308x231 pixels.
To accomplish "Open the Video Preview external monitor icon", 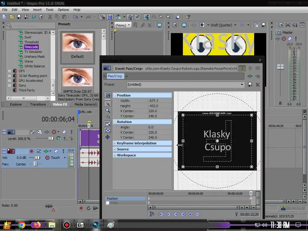I will (184, 25).
